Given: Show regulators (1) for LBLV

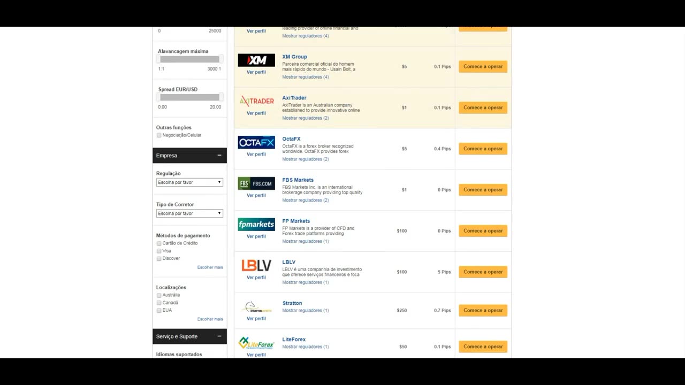Looking at the screenshot, I should coord(306,282).
